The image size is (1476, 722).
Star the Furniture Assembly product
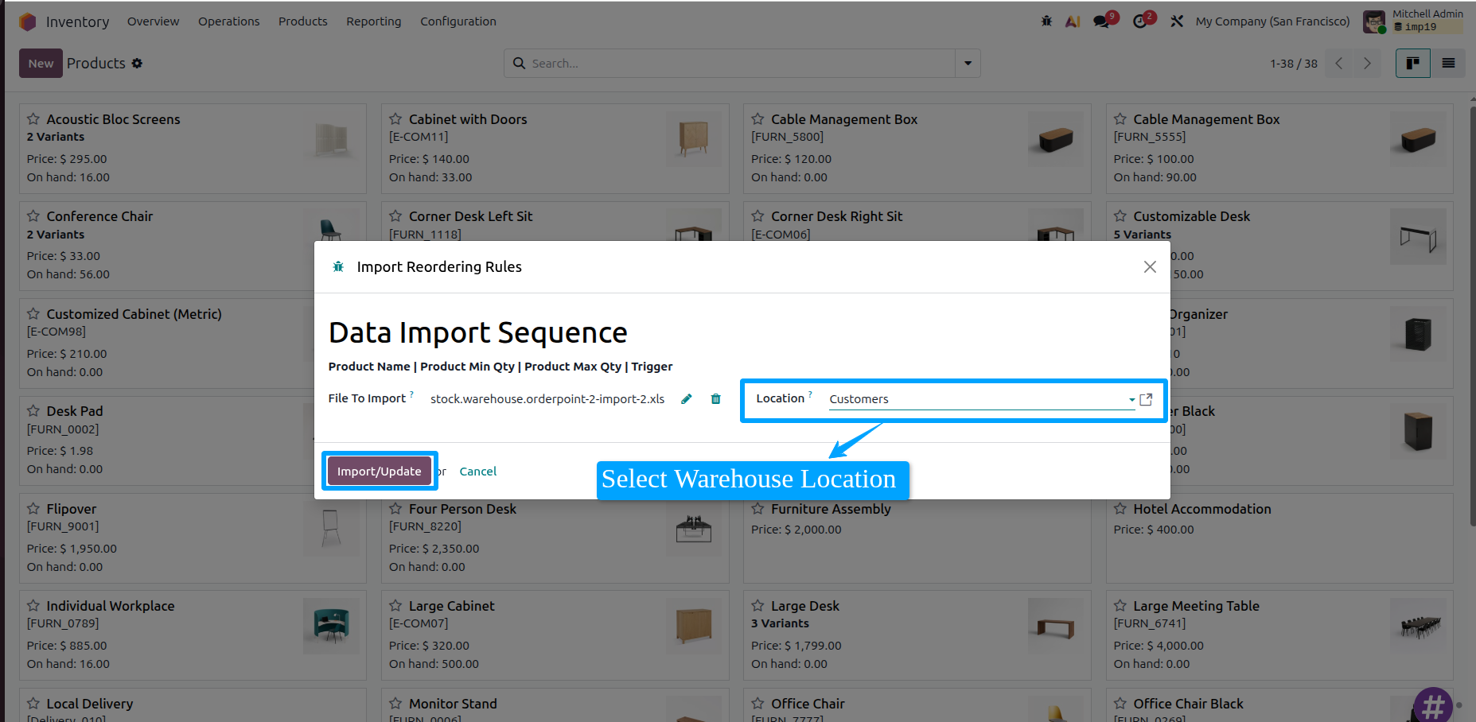pyautogui.click(x=757, y=509)
